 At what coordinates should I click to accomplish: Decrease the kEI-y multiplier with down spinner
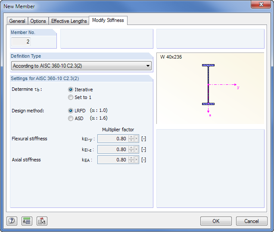131,140
